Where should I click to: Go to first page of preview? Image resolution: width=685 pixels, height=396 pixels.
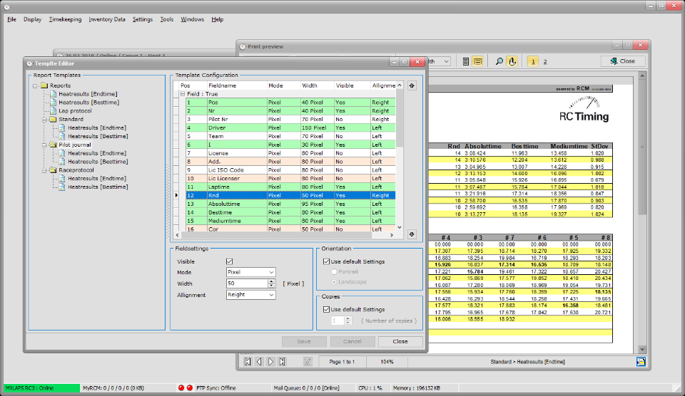[248, 362]
